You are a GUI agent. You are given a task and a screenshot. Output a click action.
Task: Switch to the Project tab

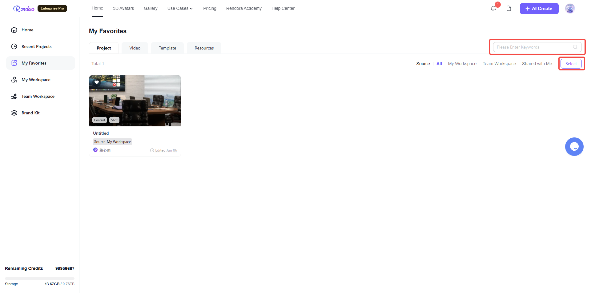[x=104, y=48]
